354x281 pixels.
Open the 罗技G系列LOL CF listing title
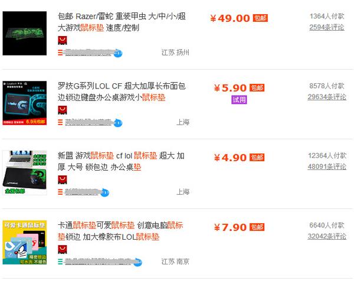click(x=122, y=92)
